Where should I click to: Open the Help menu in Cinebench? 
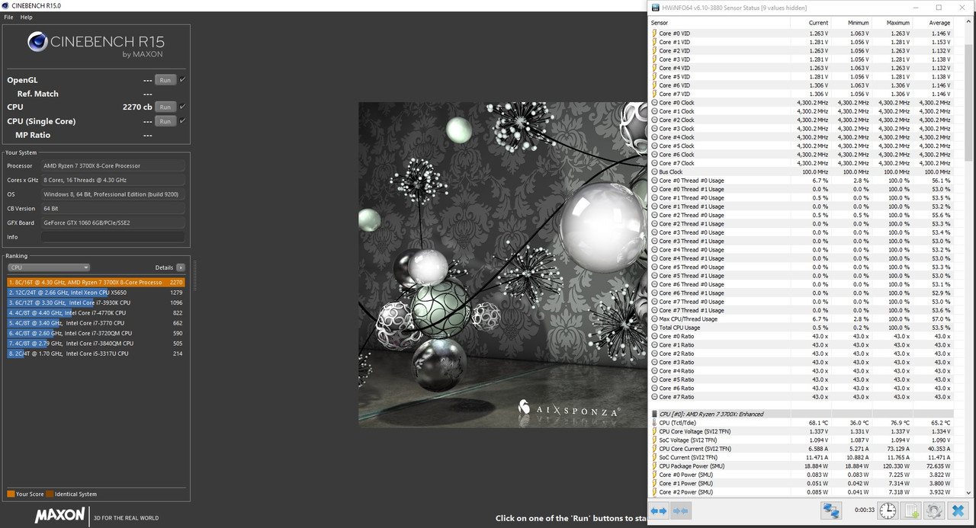[x=27, y=17]
